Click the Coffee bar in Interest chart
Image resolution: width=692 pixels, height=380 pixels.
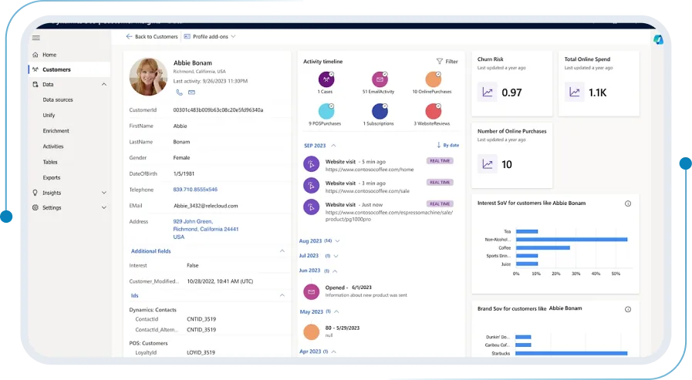pos(543,247)
